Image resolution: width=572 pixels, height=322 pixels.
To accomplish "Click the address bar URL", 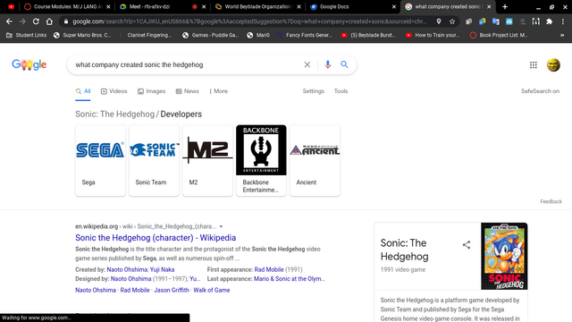I will [x=249, y=21].
